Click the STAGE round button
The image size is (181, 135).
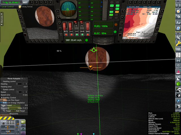tap(3, 123)
